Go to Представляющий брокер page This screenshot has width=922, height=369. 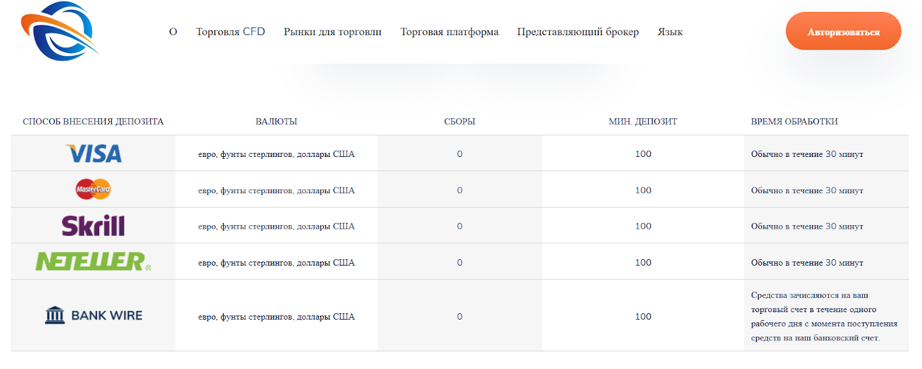[x=578, y=32]
